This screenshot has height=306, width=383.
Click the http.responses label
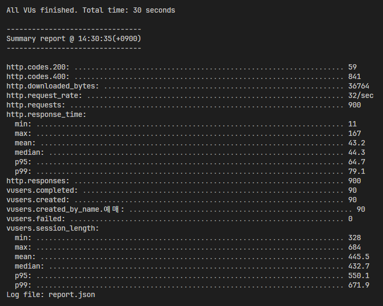pyautogui.click(x=38, y=181)
